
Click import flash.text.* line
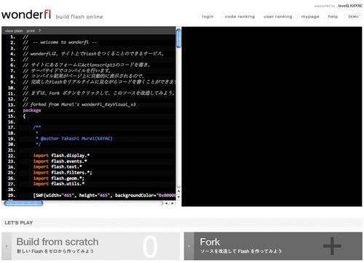pos(58,166)
